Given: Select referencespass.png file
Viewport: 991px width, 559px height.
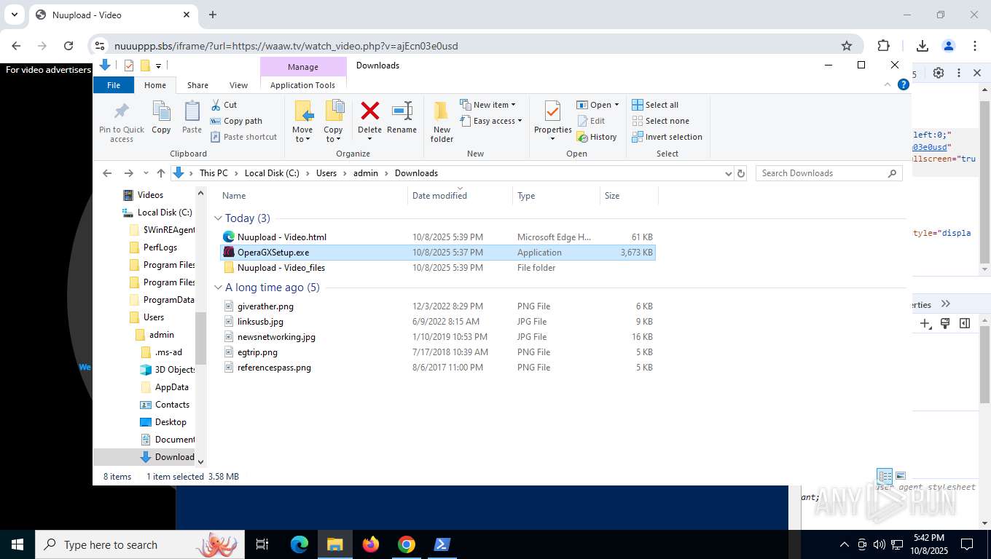Looking at the screenshot, I should tap(437, 368).
